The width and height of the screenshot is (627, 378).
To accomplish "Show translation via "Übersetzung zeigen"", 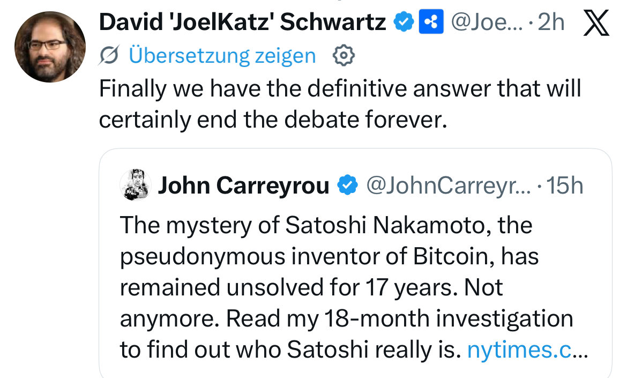I will [222, 55].
